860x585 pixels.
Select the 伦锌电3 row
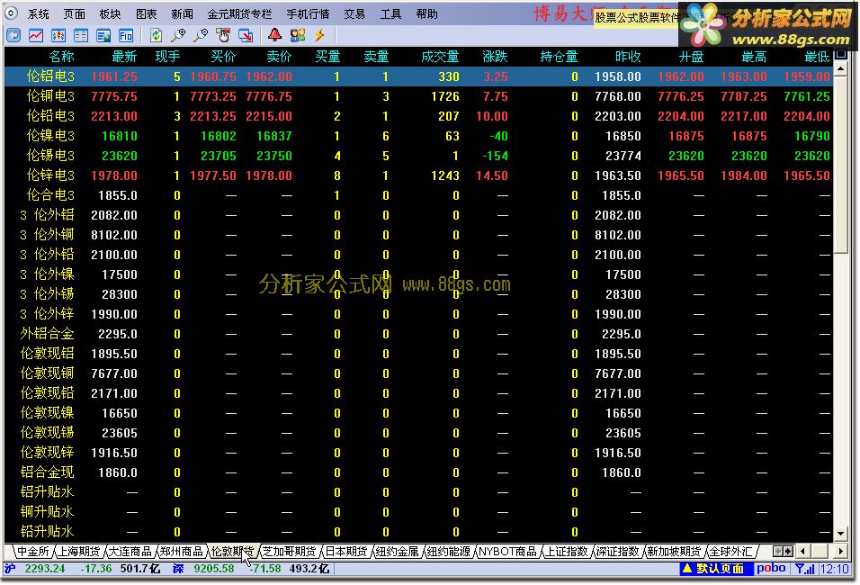(x=418, y=175)
